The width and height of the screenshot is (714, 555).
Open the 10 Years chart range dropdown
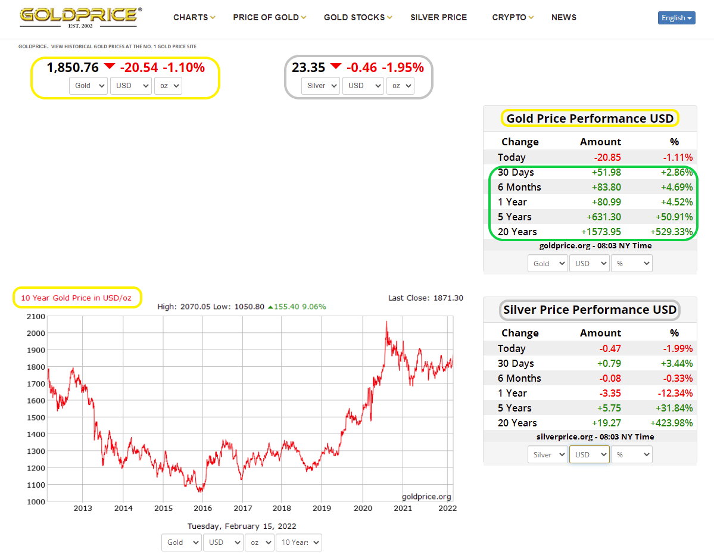[x=300, y=542]
